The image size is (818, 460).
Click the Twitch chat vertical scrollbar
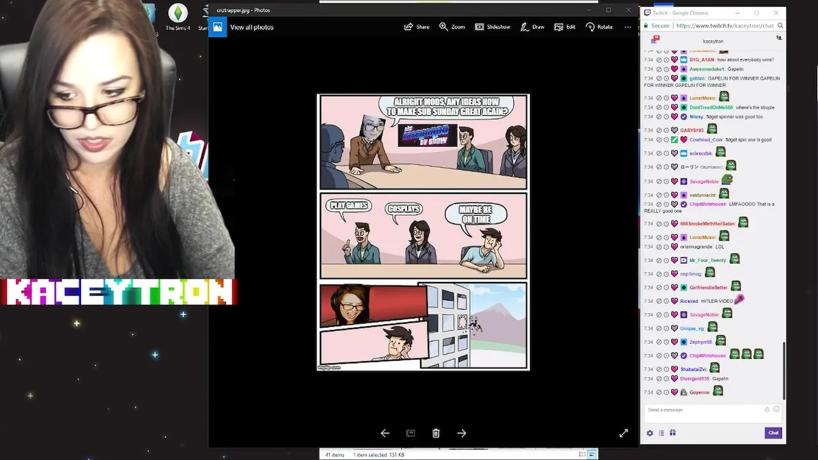coord(784,371)
